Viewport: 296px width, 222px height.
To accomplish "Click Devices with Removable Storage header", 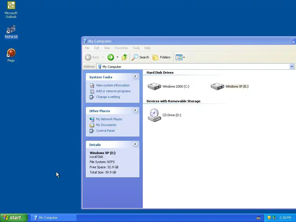I will point(173,101).
